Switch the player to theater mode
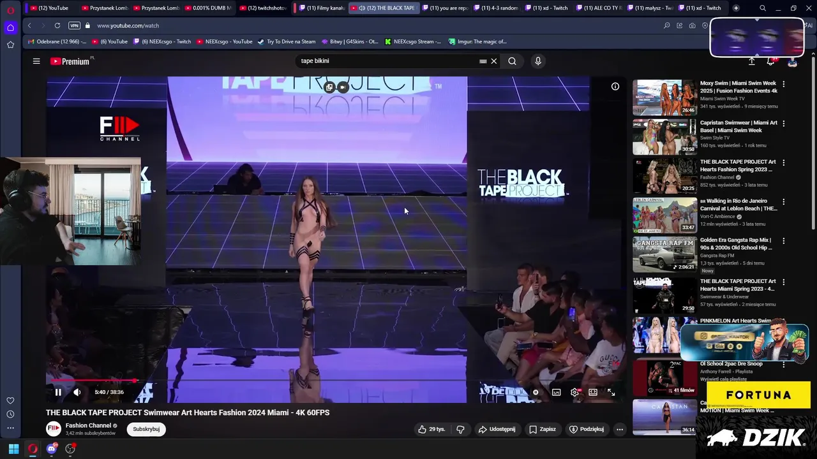The height and width of the screenshot is (459, 817). [x=593, y=392]
